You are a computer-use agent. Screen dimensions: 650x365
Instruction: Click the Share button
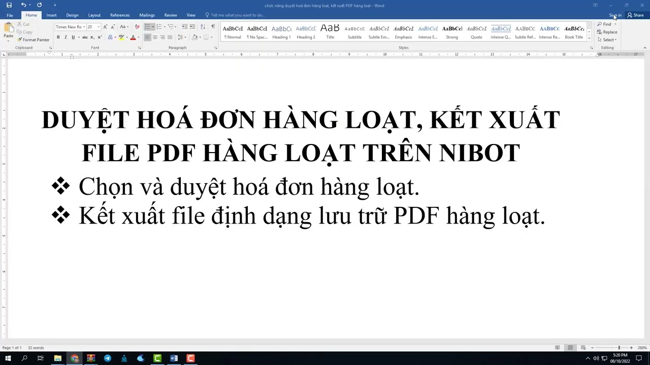pyautogui.click(x=636, y=15)
